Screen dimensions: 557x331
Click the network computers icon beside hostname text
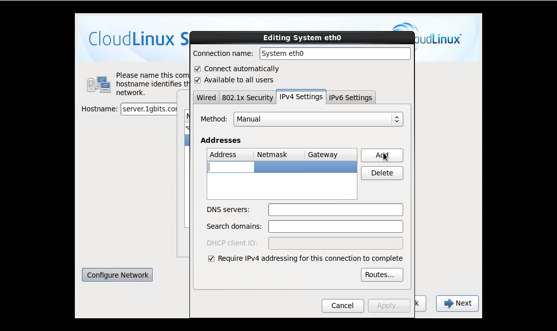click(99, 84)
